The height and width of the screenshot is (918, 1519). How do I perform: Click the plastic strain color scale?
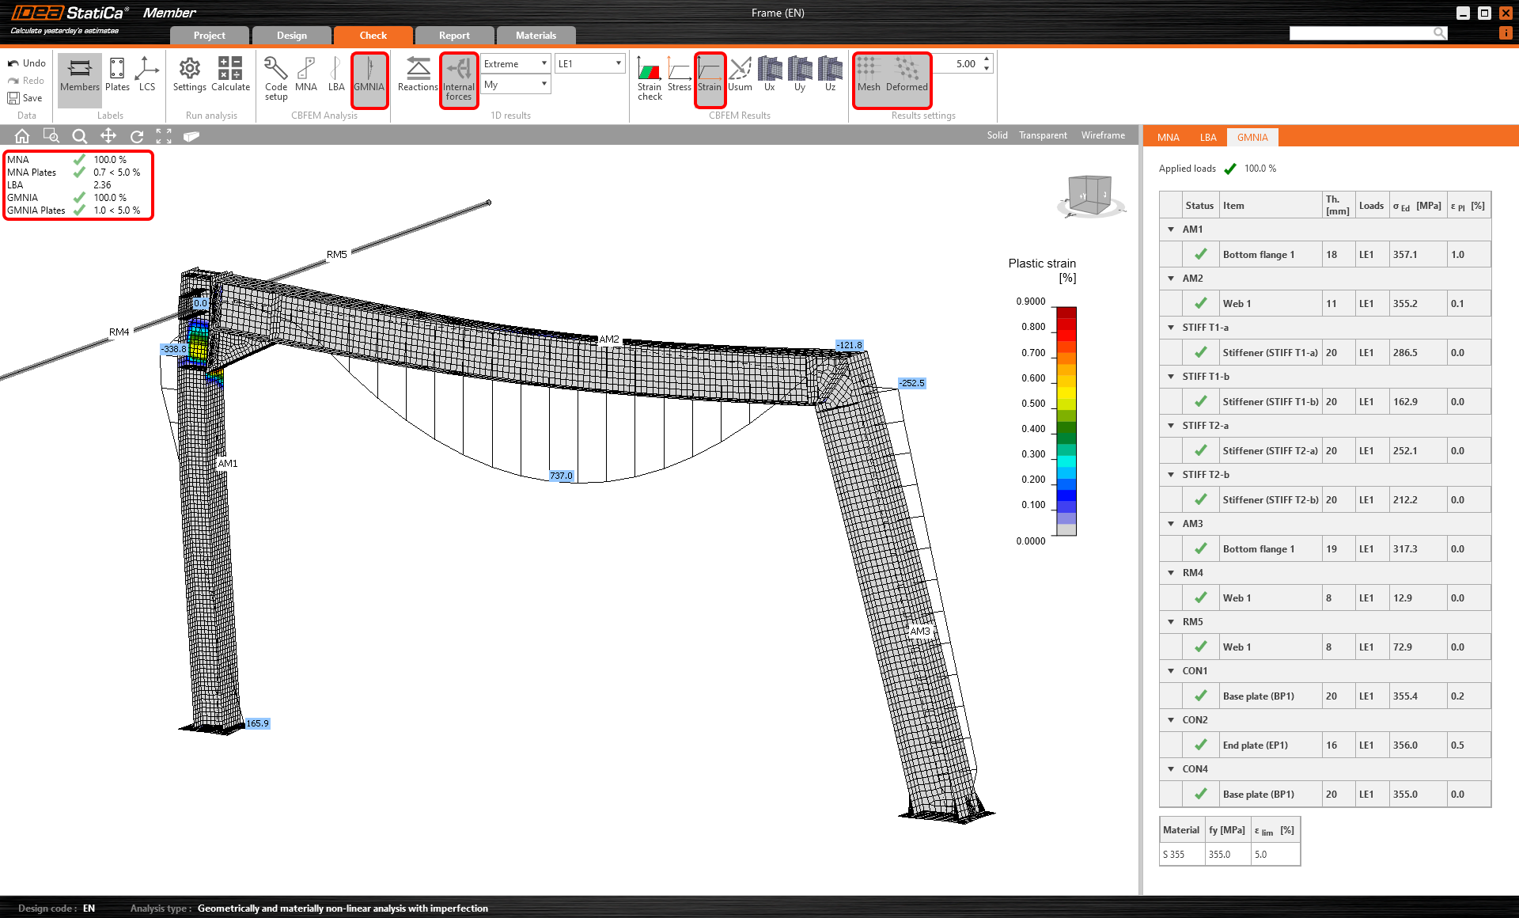[1066, 421]
